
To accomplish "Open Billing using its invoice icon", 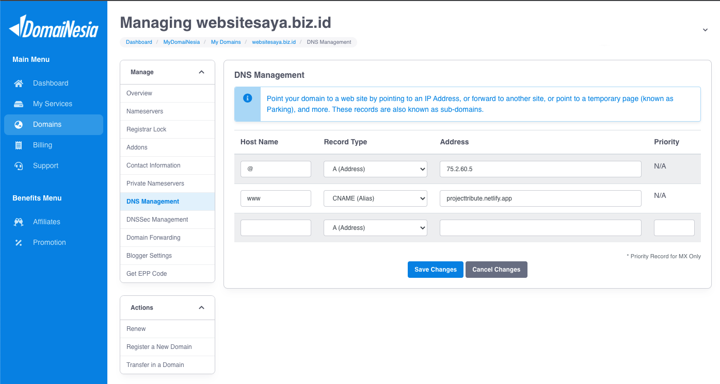I will (19, 145).
